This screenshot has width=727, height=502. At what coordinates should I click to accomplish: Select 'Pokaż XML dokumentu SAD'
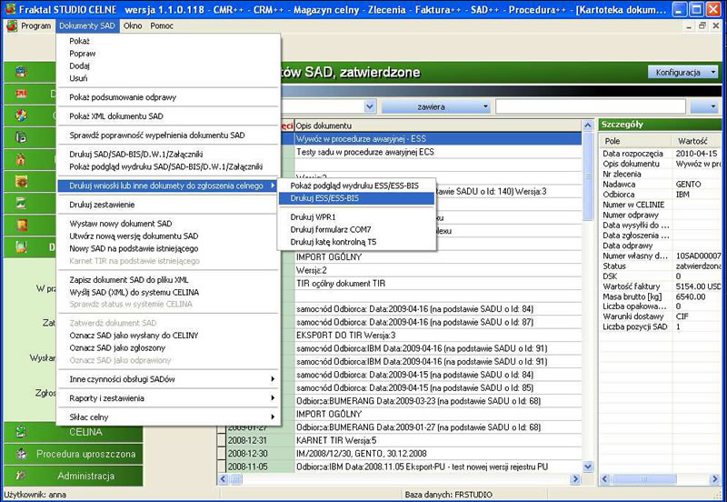click(x=168, y=116)
